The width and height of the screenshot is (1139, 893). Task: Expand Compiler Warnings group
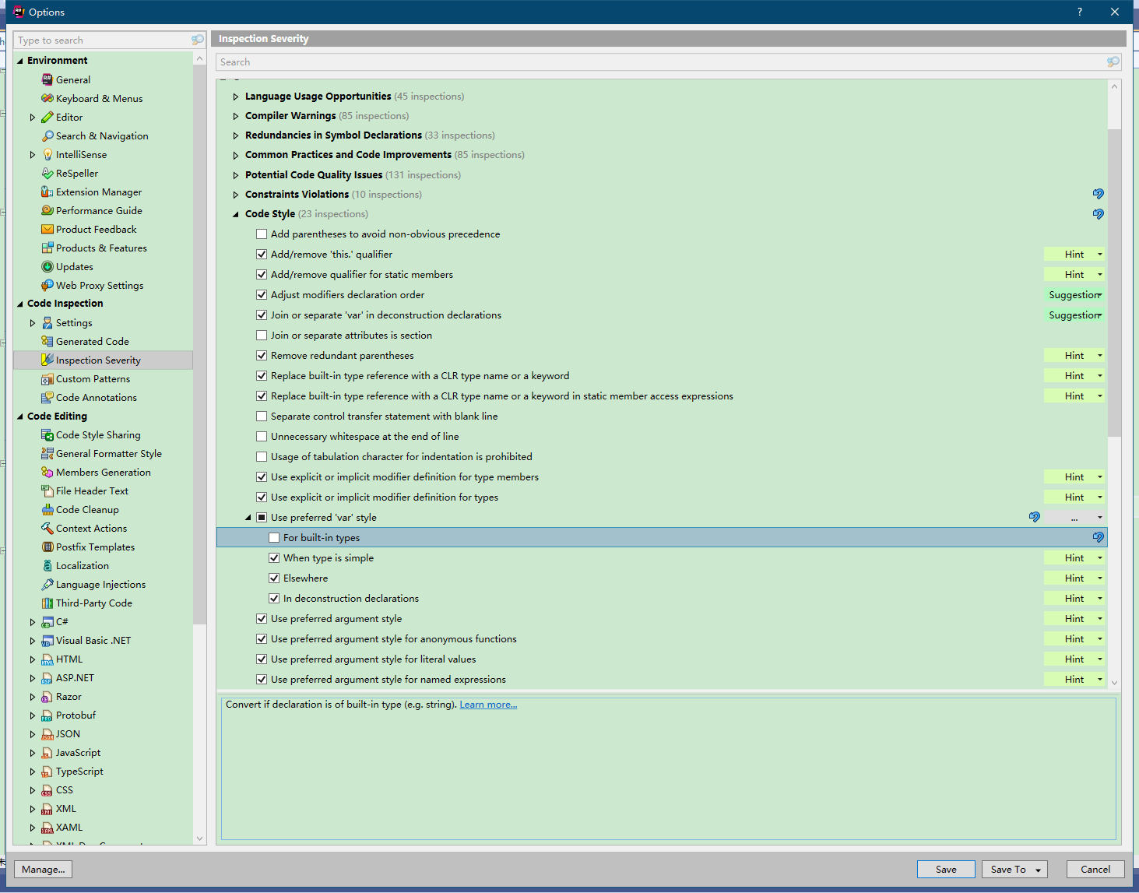click(236, 116)
